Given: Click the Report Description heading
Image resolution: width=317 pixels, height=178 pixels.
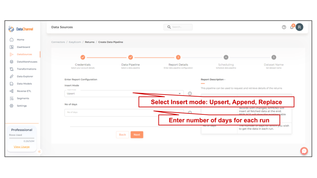Looking at the screenshot, I should click(x=213, y=79).
